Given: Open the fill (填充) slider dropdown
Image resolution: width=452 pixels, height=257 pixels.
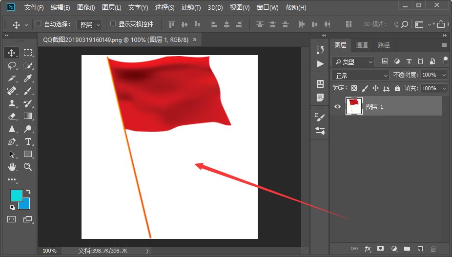Looking at the screenshot, I should 444,88.
